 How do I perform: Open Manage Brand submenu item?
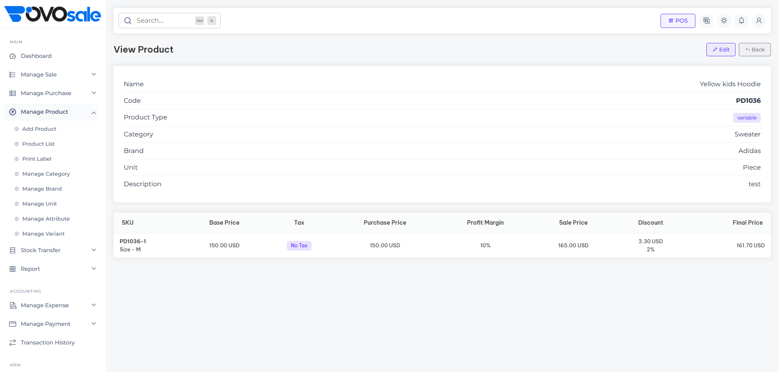[x=42, y=189]
